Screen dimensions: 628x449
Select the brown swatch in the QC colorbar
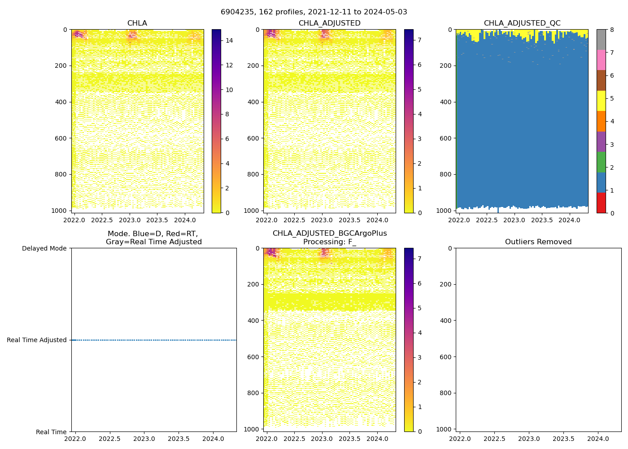(x=601, y=80)
